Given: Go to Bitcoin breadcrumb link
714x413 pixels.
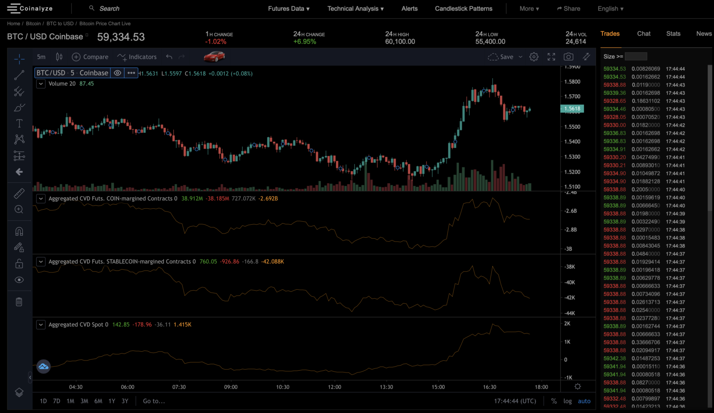Looking at the screenshot, I should [x=33, y=23].
